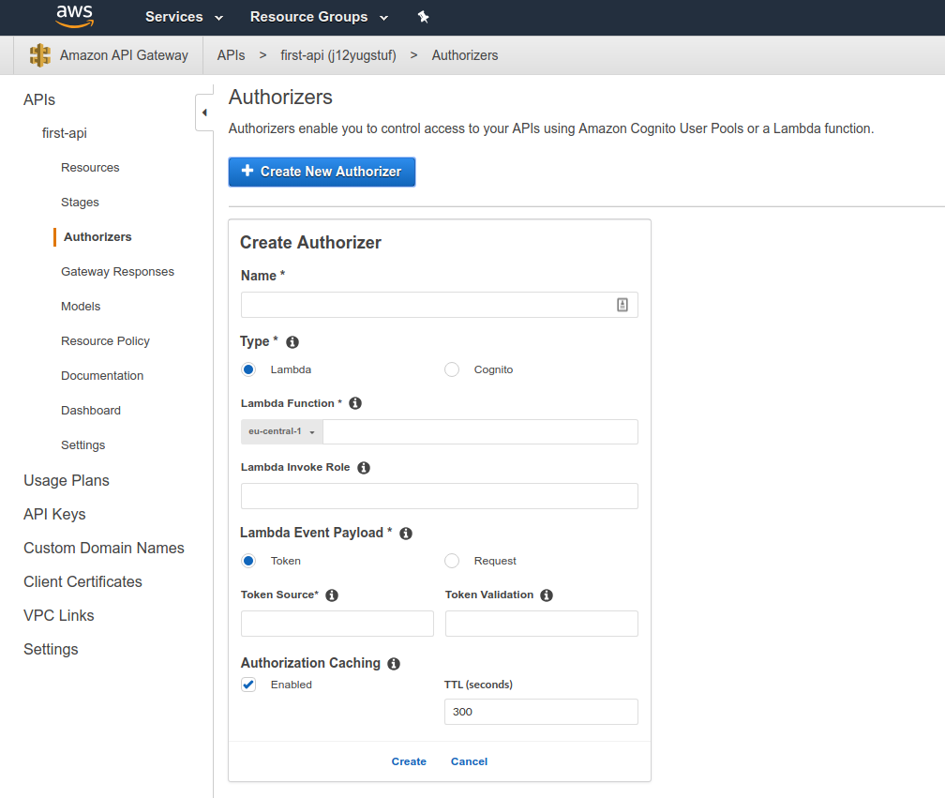Show info for Token Source
This screenshot has height=798, width=945.
332,595
